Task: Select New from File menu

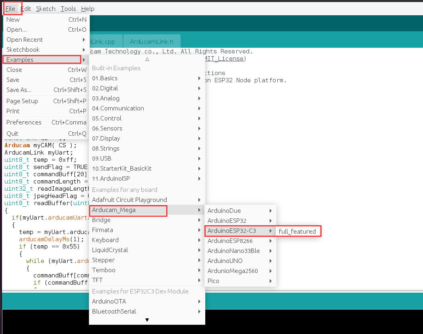Action: 46,20
